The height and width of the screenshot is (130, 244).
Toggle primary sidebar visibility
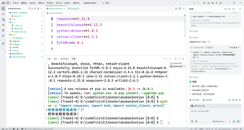(204, 3)
